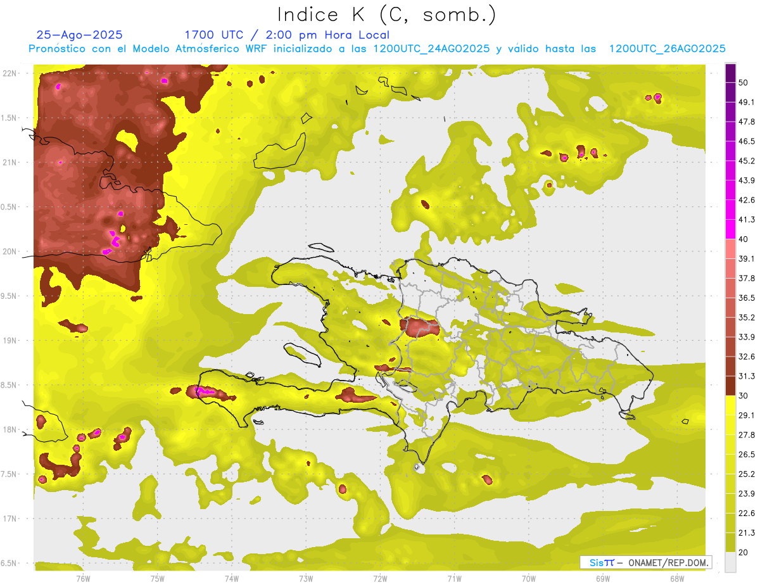The image size is (760, 587).
Task: Click the longitude label "75W"
Action: point(157,578)
